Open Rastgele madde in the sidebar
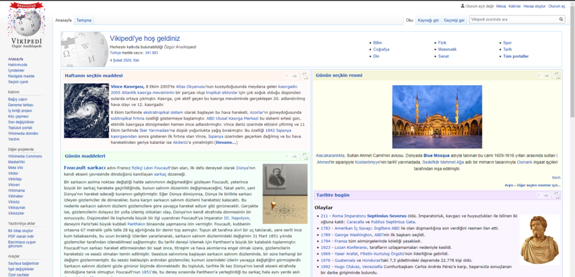 pos(21,76)
